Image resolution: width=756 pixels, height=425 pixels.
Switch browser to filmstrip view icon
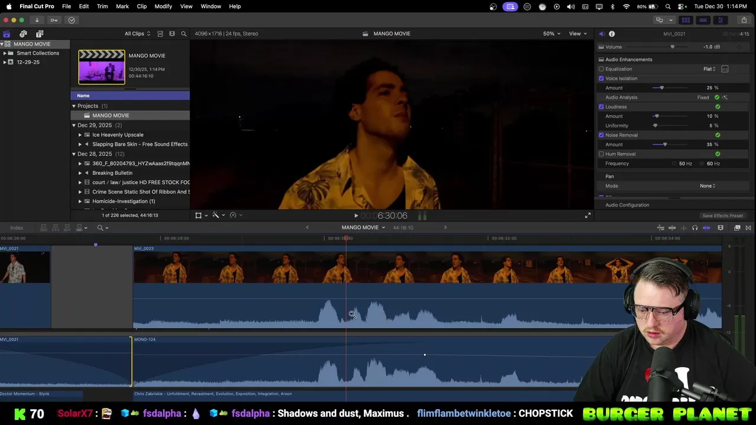point(172,34)
